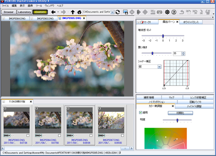Click the 明度 slider handle
The width and height of the screenshot is (216, 156).
click(x=178, y=120)
